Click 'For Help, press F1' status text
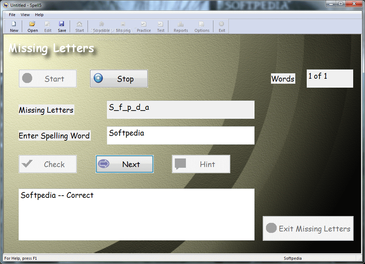 (21, 258)
